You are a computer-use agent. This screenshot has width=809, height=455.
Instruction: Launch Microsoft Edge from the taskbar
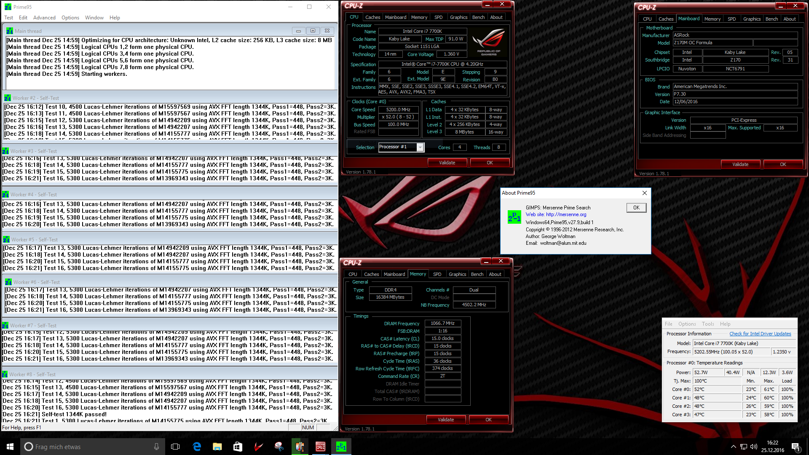coord(197,447)
